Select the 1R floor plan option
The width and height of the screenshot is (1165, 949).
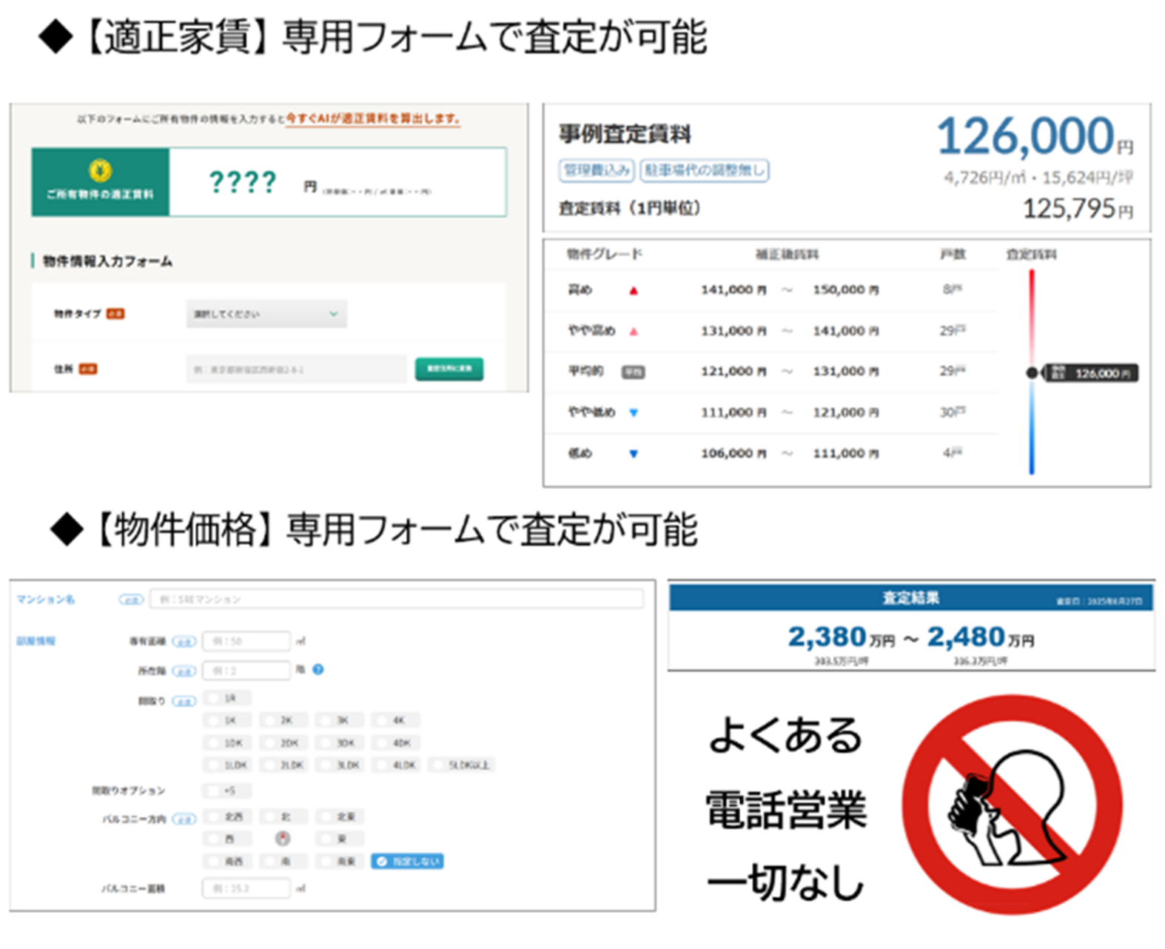(x=227, y=697)
